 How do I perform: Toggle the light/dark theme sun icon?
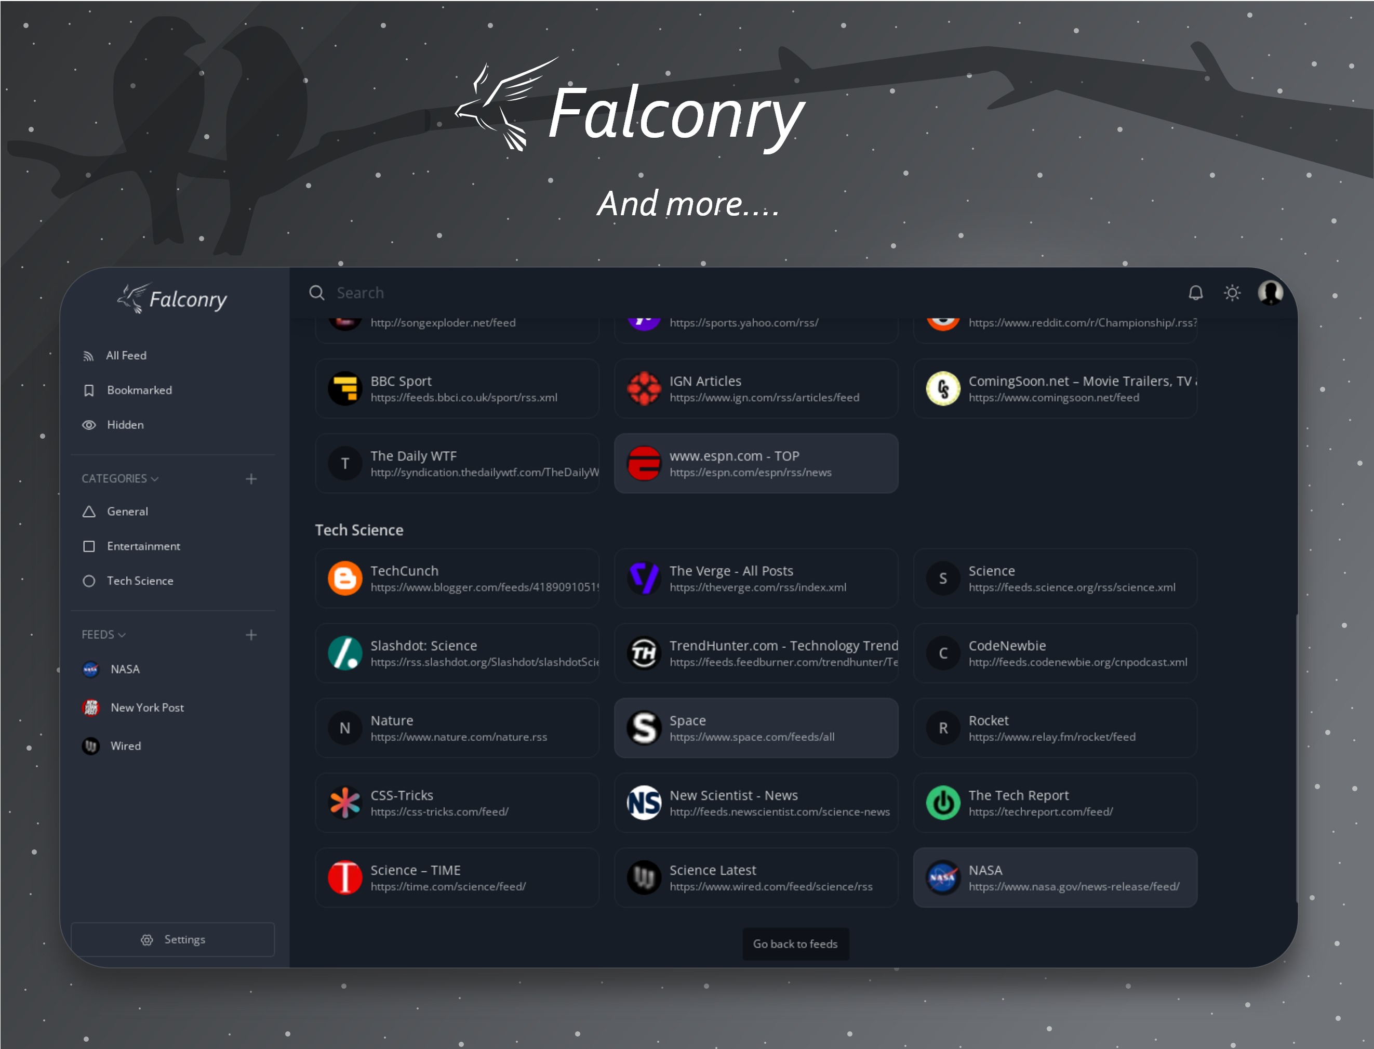click(1232, 293)
